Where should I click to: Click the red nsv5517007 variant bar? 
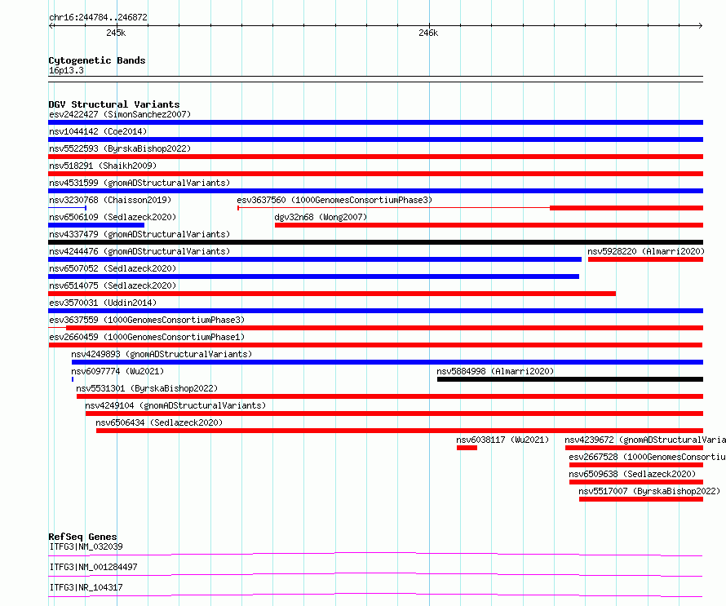click(641, 499)
